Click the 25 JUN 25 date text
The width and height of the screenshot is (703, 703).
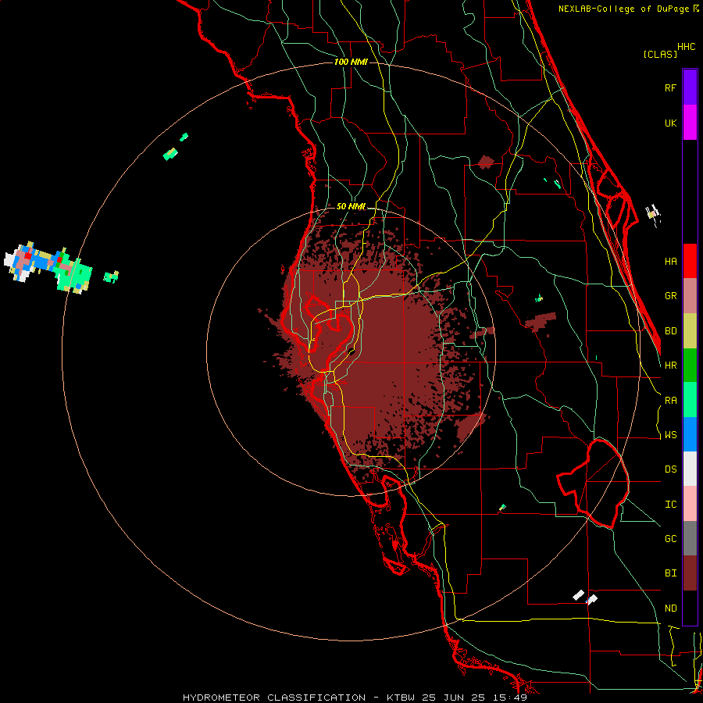pyautogui.click(x=457, y=698)
